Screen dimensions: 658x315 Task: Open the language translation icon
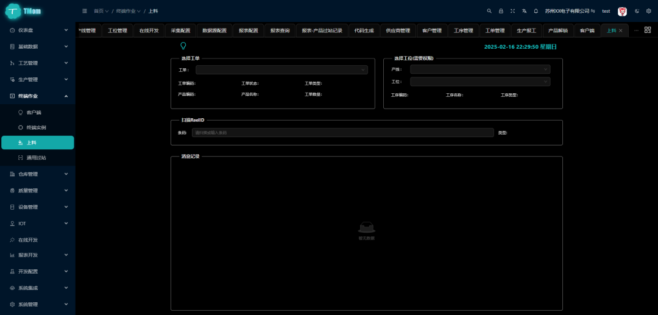pyautogui.click(x=524, y=11)
